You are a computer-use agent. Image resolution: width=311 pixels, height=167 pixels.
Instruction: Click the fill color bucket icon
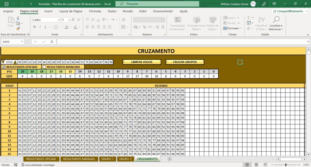67,27
